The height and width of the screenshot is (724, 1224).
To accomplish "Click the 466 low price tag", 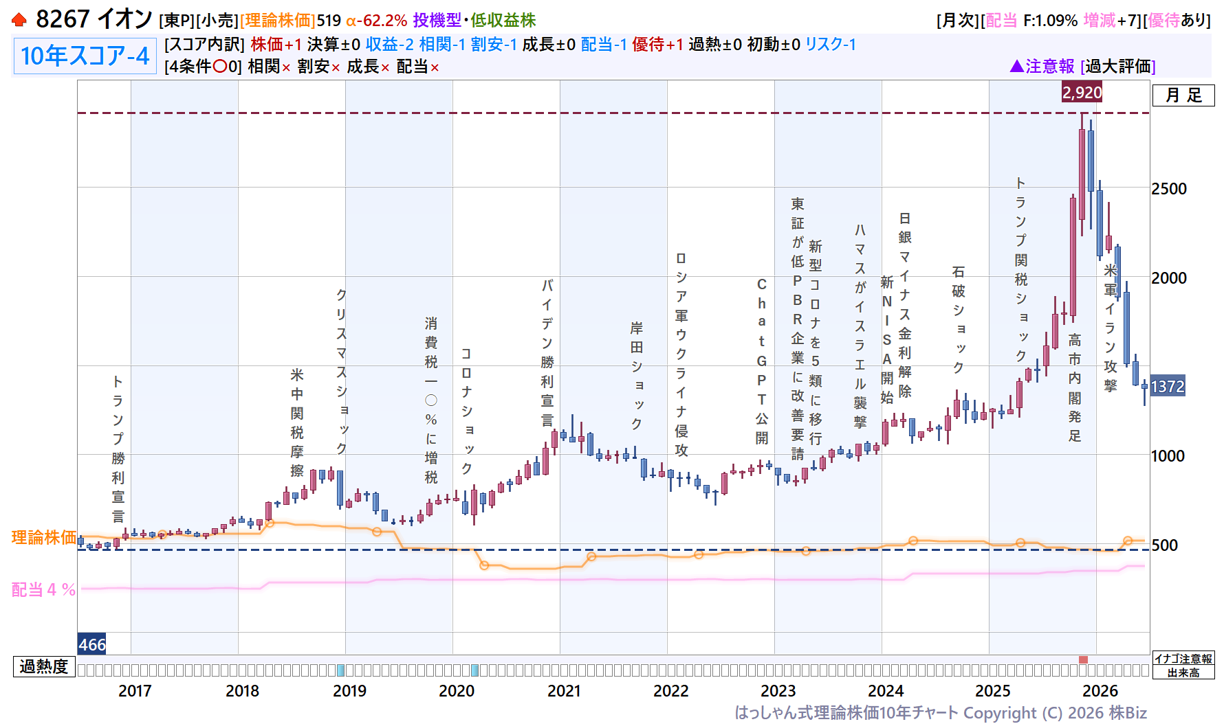I will click(91, 644).
